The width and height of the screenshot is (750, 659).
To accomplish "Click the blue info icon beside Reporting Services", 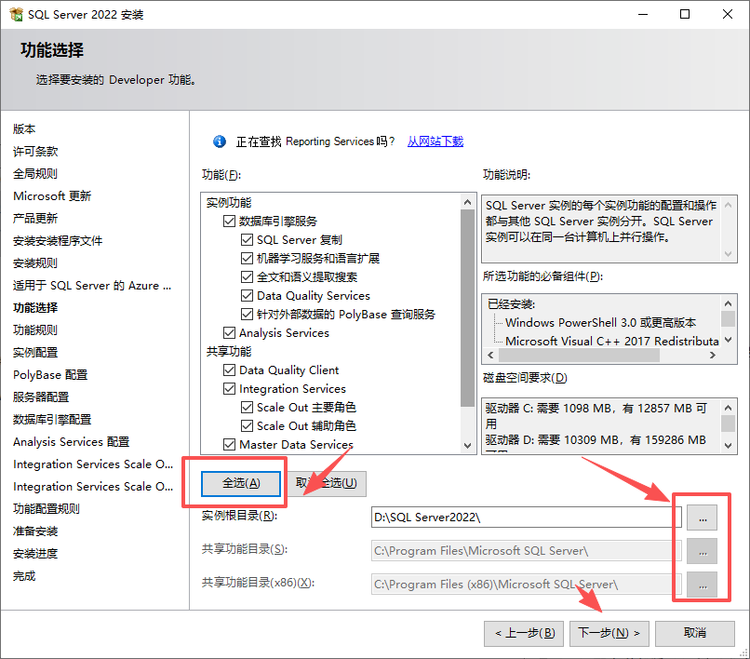I will tap(219, 141).
